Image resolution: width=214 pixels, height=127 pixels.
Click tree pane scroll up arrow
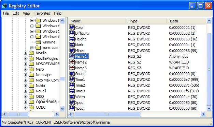(62, 21)
